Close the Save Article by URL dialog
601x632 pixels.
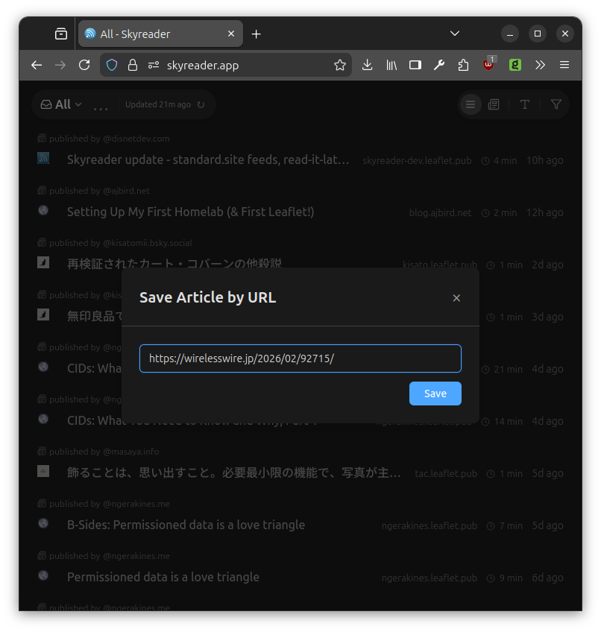(456, 298)
